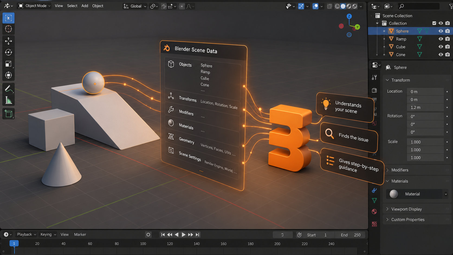Open the Object menu
Viewport: 453px width, 255px height.
[98, 6]
